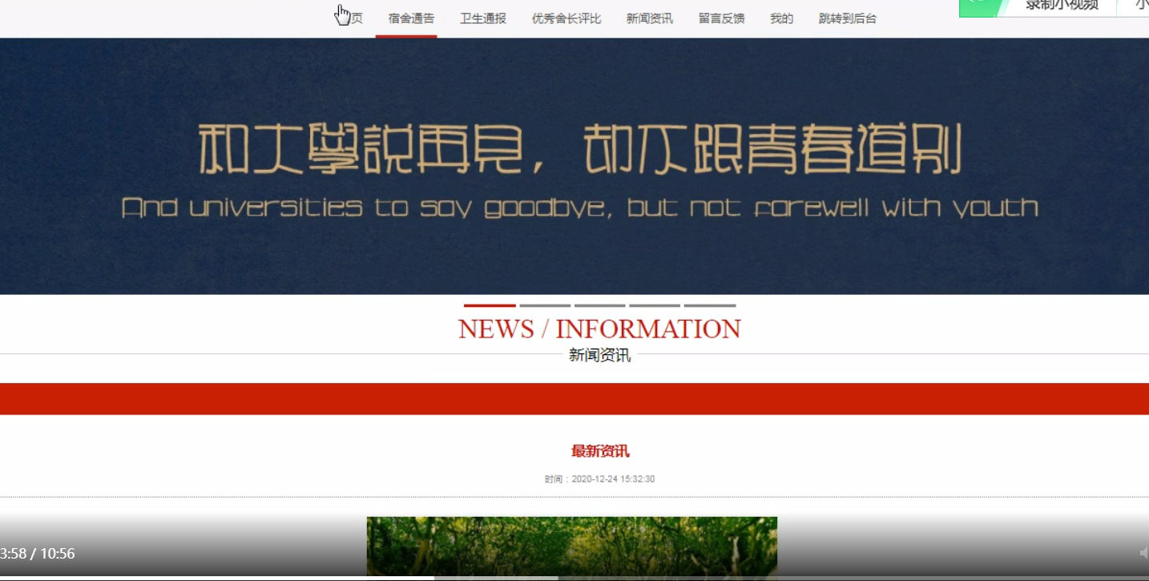The image size is (1149, 581).
Task: Navigate to the 卫生通报 section
Action: click(482, 18)
